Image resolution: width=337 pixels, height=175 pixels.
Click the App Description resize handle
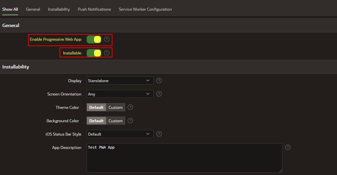tap(280, 171)
